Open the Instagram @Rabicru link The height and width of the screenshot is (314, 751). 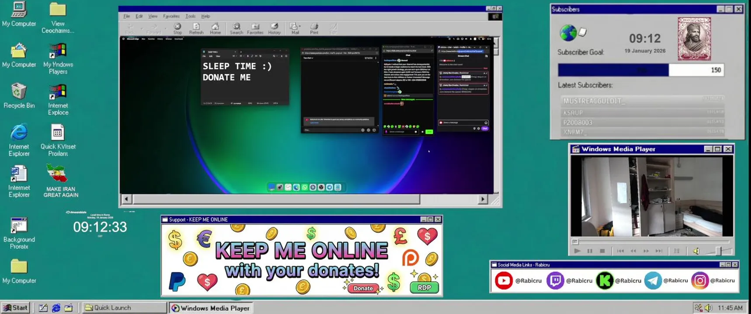point(713,281)
